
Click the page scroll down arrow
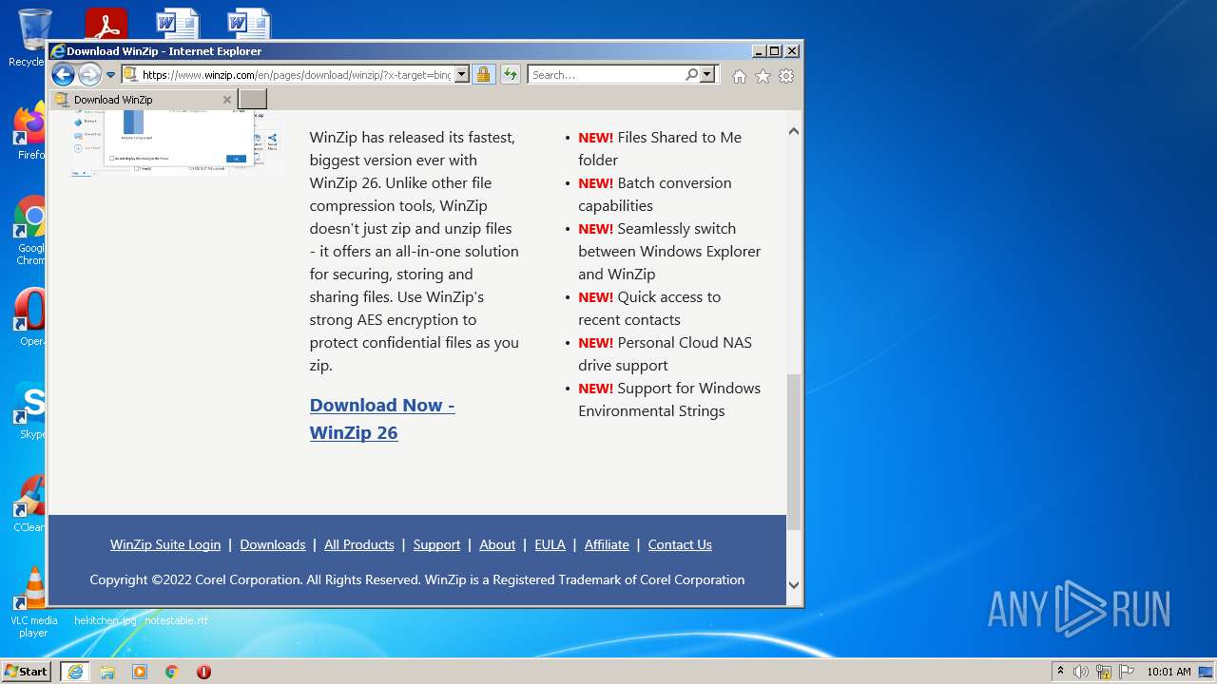[794, 585]
